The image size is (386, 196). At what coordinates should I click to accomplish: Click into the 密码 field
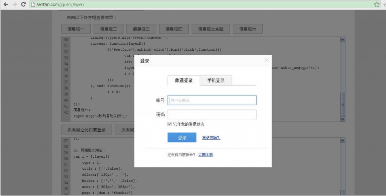[212, 114]
